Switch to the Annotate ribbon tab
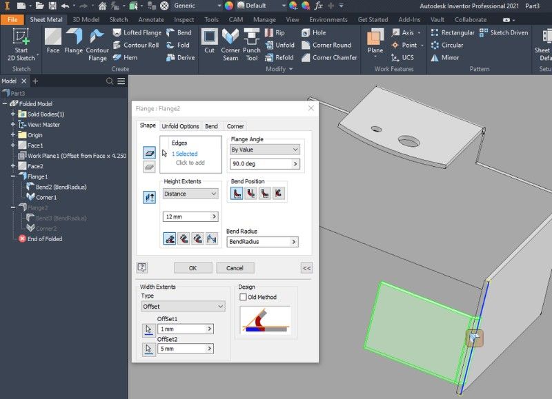The image size is (552, 399). coord(151,20)
